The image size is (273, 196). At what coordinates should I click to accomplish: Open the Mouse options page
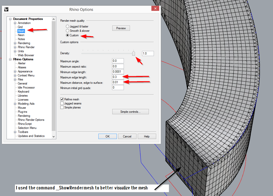coord(22,107)
